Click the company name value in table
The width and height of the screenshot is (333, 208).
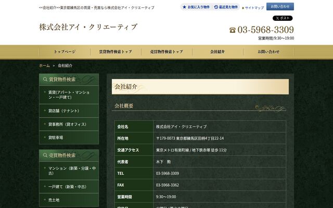point(182,127)
